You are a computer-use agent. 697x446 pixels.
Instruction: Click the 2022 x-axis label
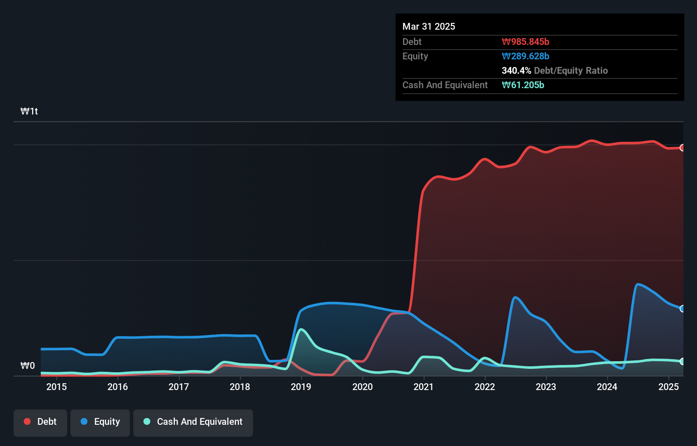485,387
